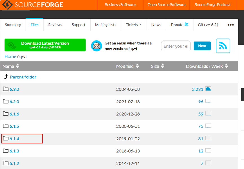
Task: Open the 6.2.0 folder link
Action: (14, 102)
